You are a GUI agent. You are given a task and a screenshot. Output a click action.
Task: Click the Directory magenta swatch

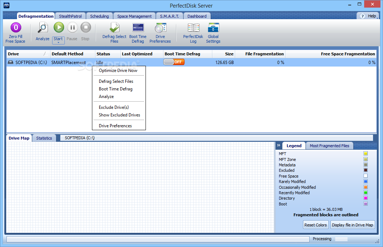(365, 198)
